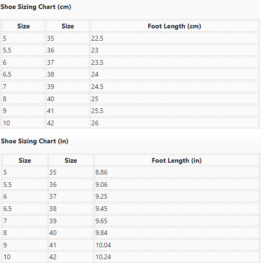Click the 9.45 inch foot length cell
Screen dimensions: 261x263
(177, 209)
